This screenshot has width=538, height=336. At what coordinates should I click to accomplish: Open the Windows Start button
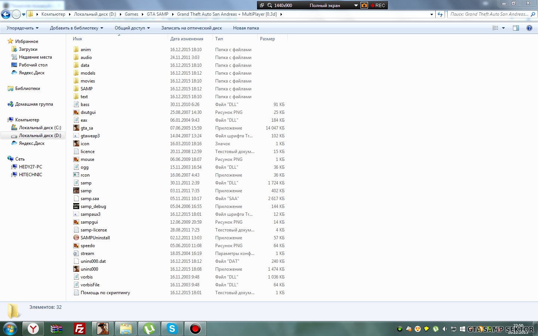click(10, 329)
